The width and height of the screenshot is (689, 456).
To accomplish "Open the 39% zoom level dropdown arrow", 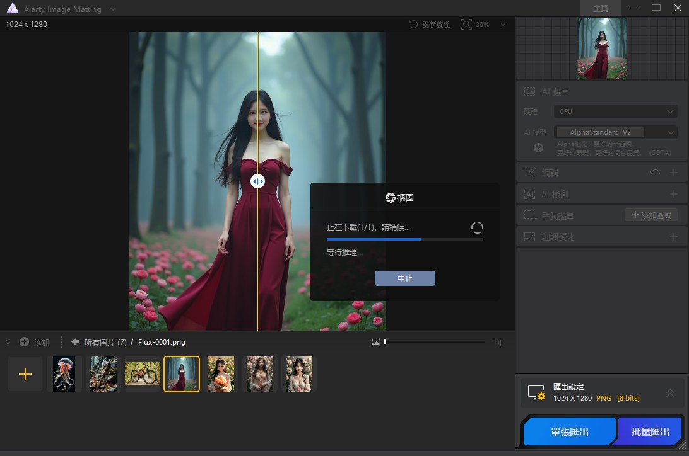I will pos(503,25).
